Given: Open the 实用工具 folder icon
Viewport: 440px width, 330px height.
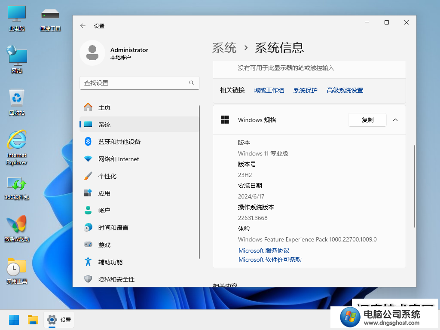Looking at the screenshot, I should [17, 271].
